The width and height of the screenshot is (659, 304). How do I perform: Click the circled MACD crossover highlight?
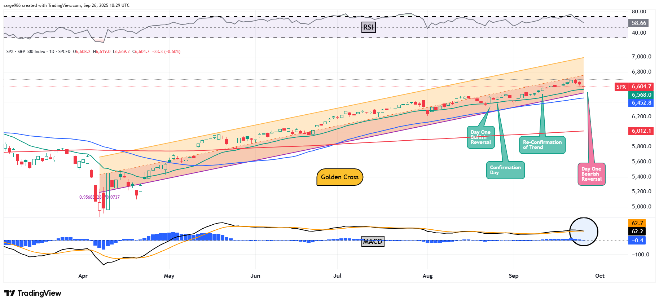tap(583, 232)
